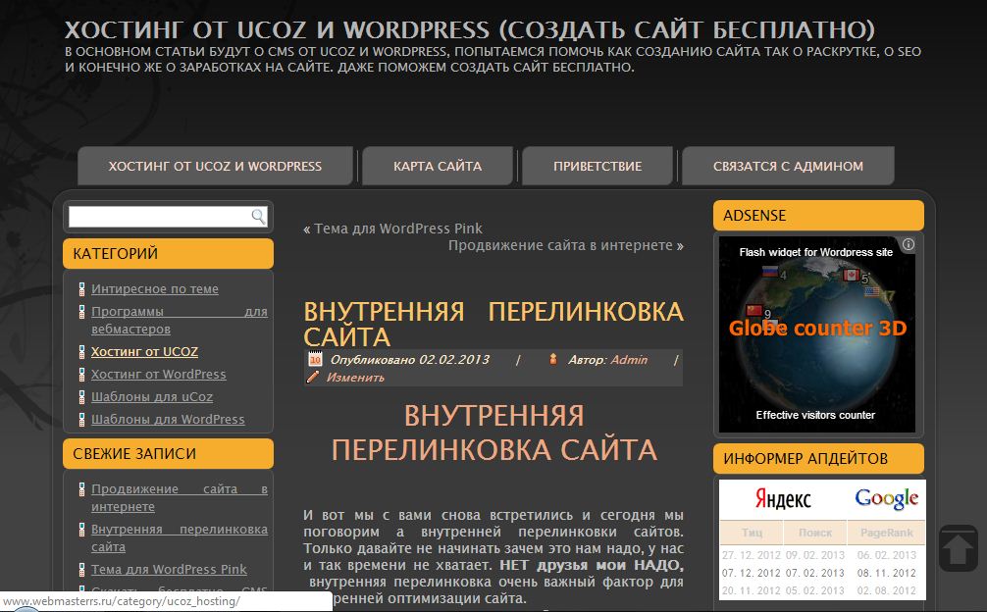Click the date 07. 02. 2013 in informer
Viewport: 987px width, 612px height.
click(815, 573)
